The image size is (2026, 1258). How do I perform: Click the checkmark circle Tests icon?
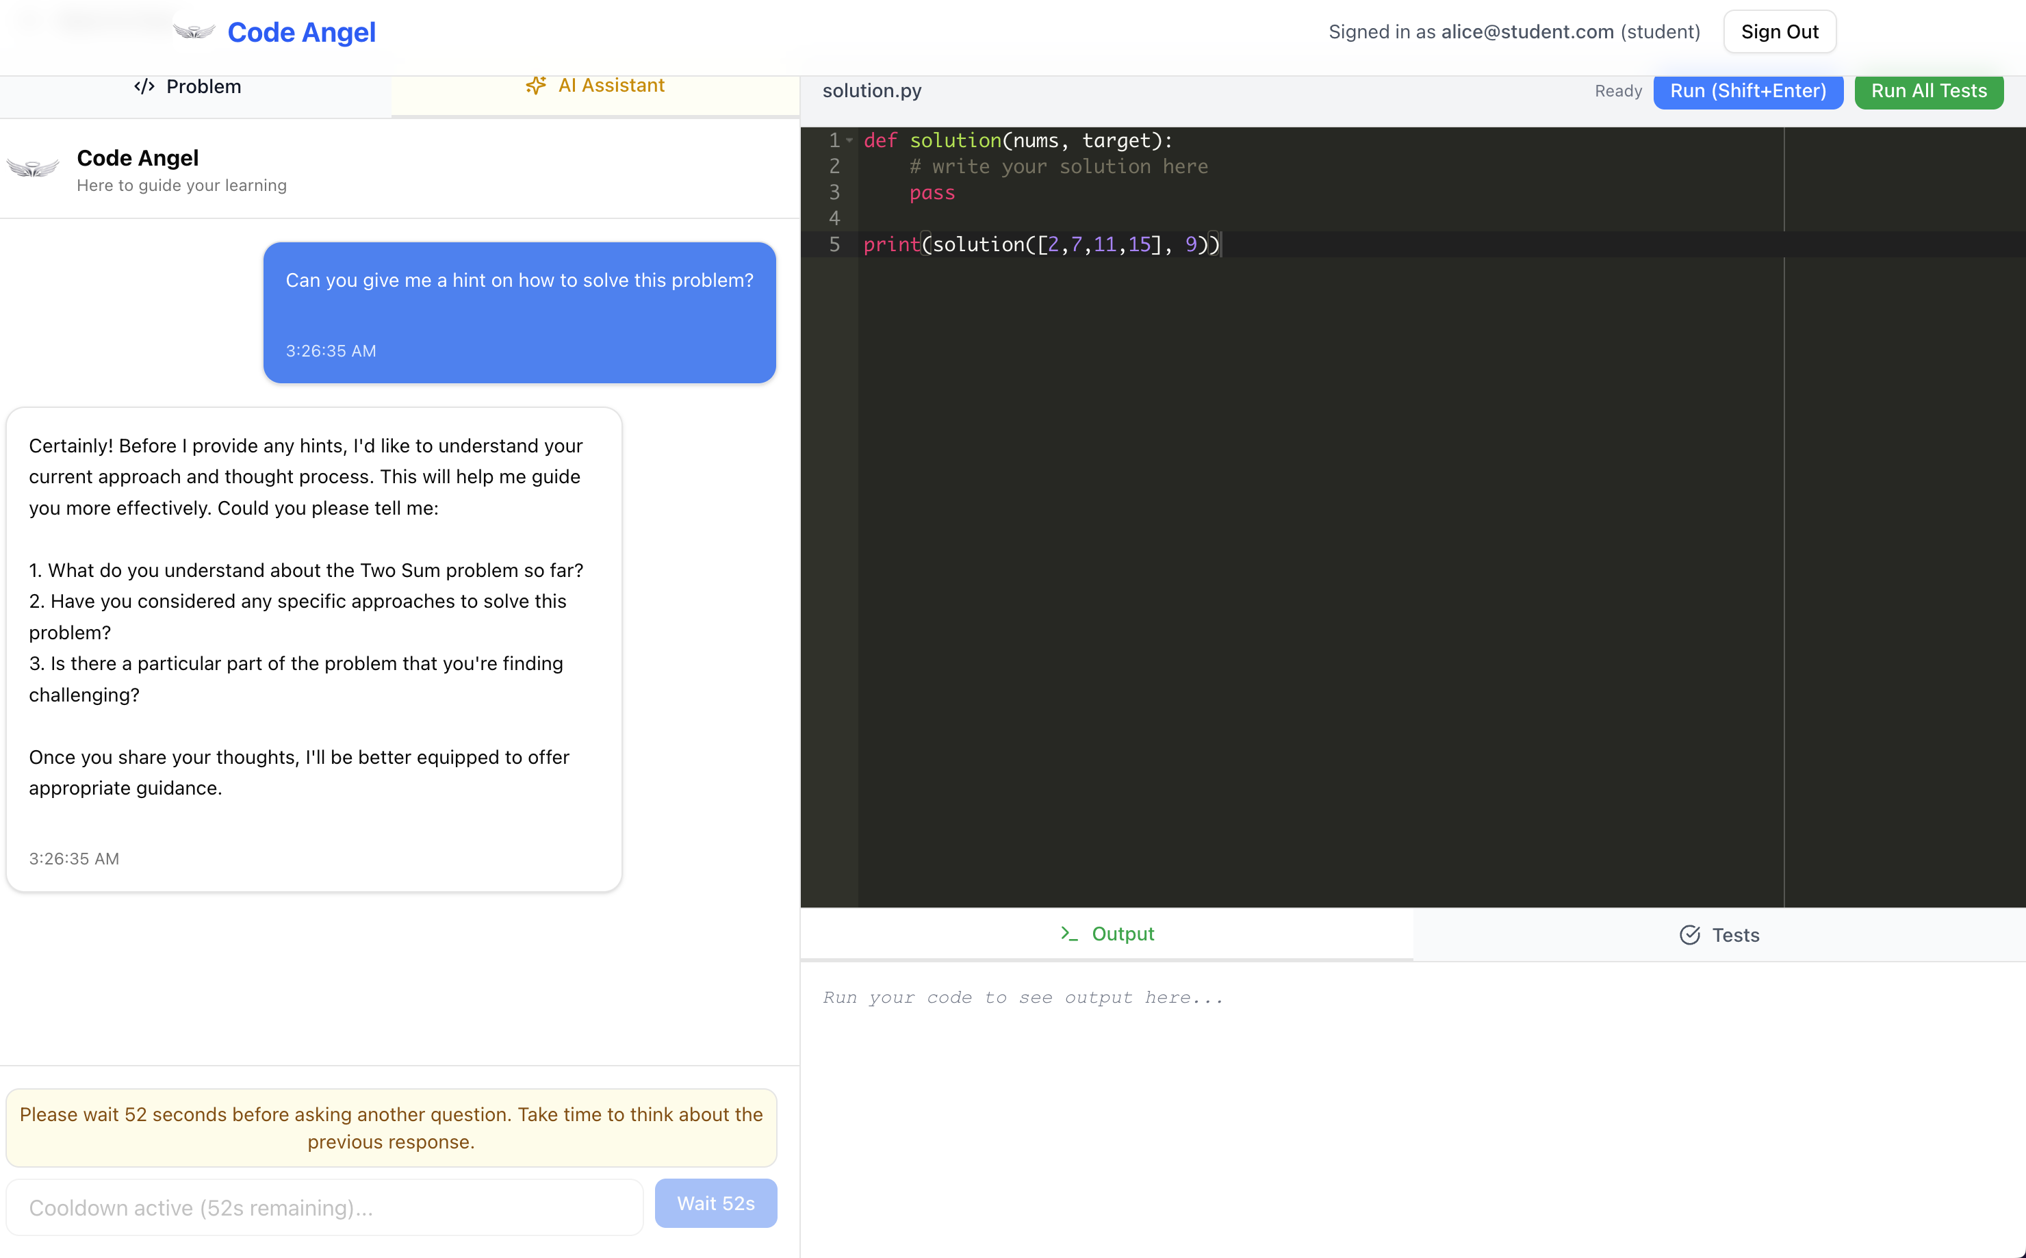tap(1689, 935)
